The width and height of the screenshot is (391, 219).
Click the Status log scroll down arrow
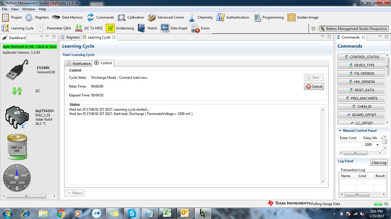click(x=323, y=182)
